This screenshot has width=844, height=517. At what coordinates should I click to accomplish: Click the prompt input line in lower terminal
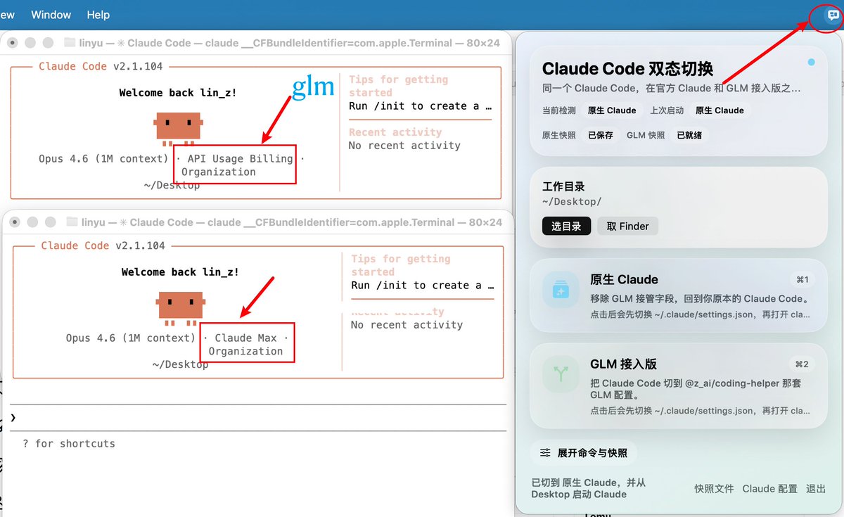coord(258,418)
